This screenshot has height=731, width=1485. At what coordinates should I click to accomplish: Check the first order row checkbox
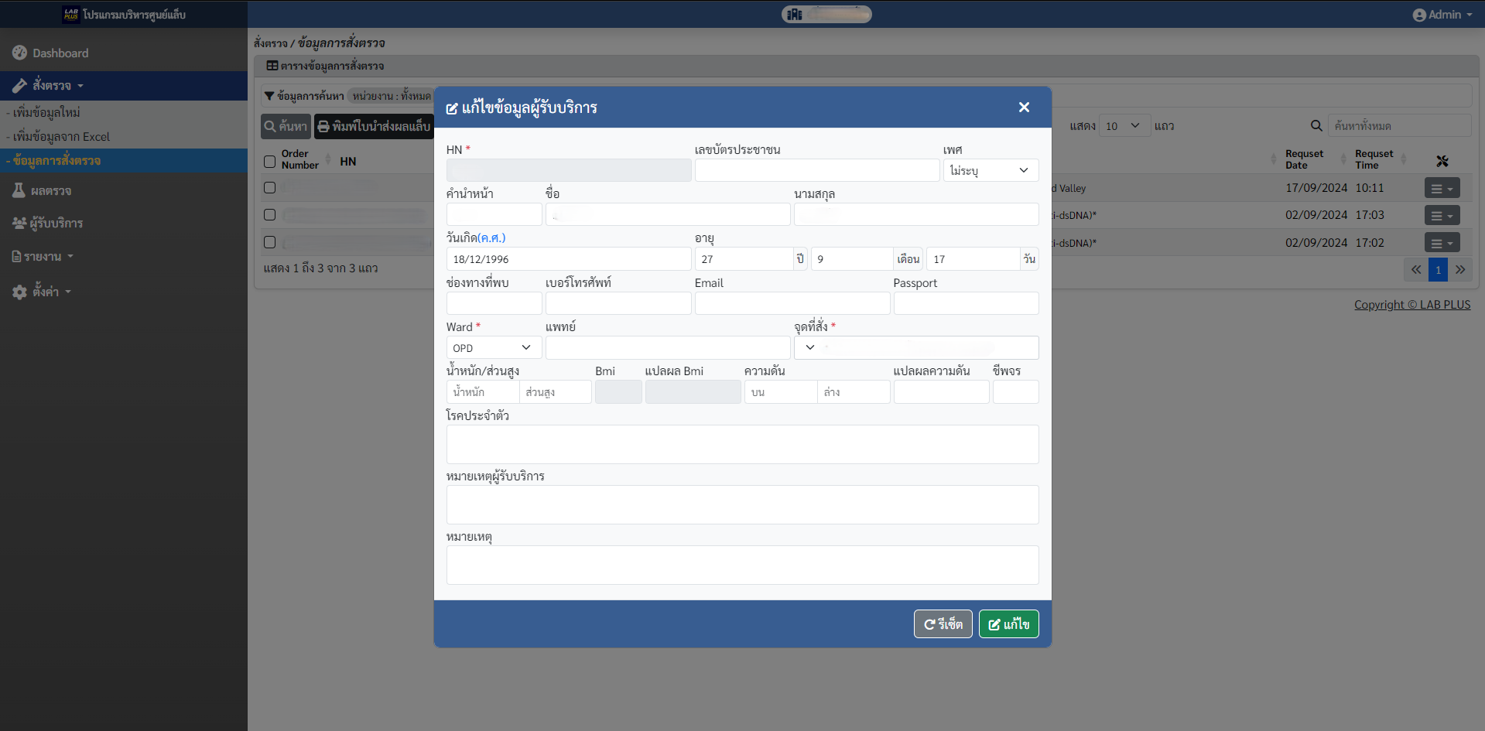pos(269,187)
